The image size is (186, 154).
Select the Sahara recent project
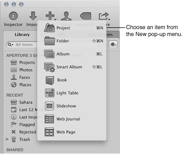pyautogui.click(x=22, y=102)
